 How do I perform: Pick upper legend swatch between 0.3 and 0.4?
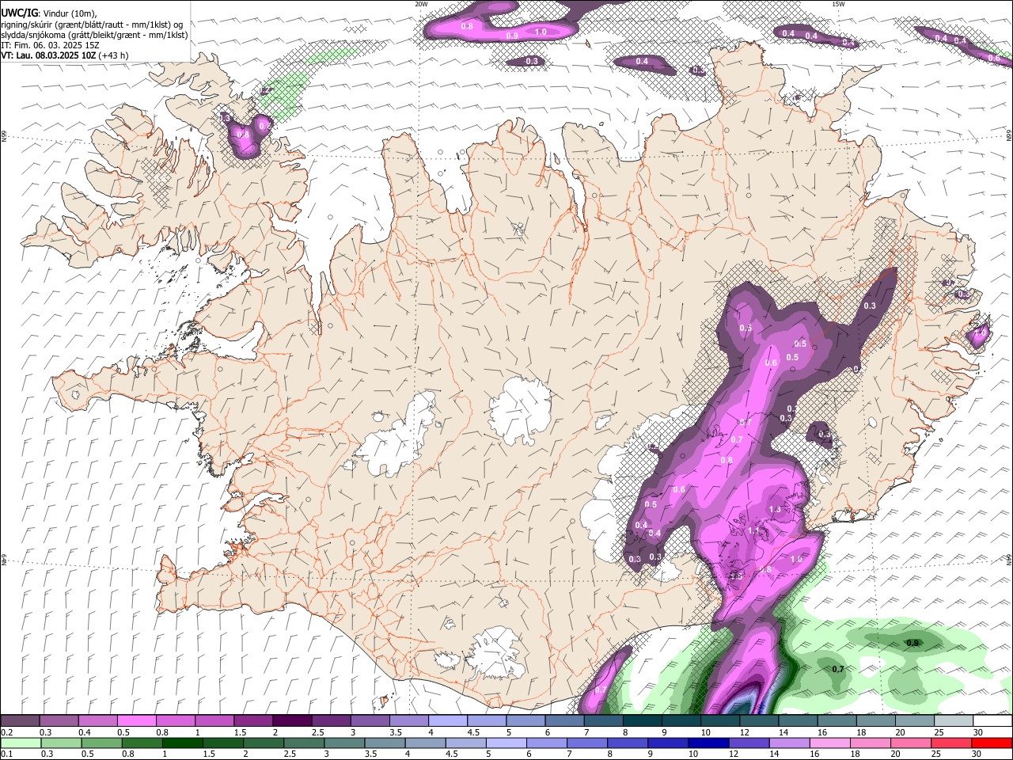59,720
